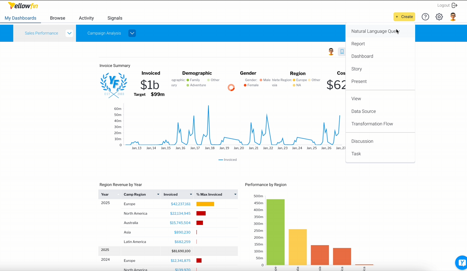This screenshot has width=467, height=271.
Task: Click the Create button
Action: pos(404,17)
